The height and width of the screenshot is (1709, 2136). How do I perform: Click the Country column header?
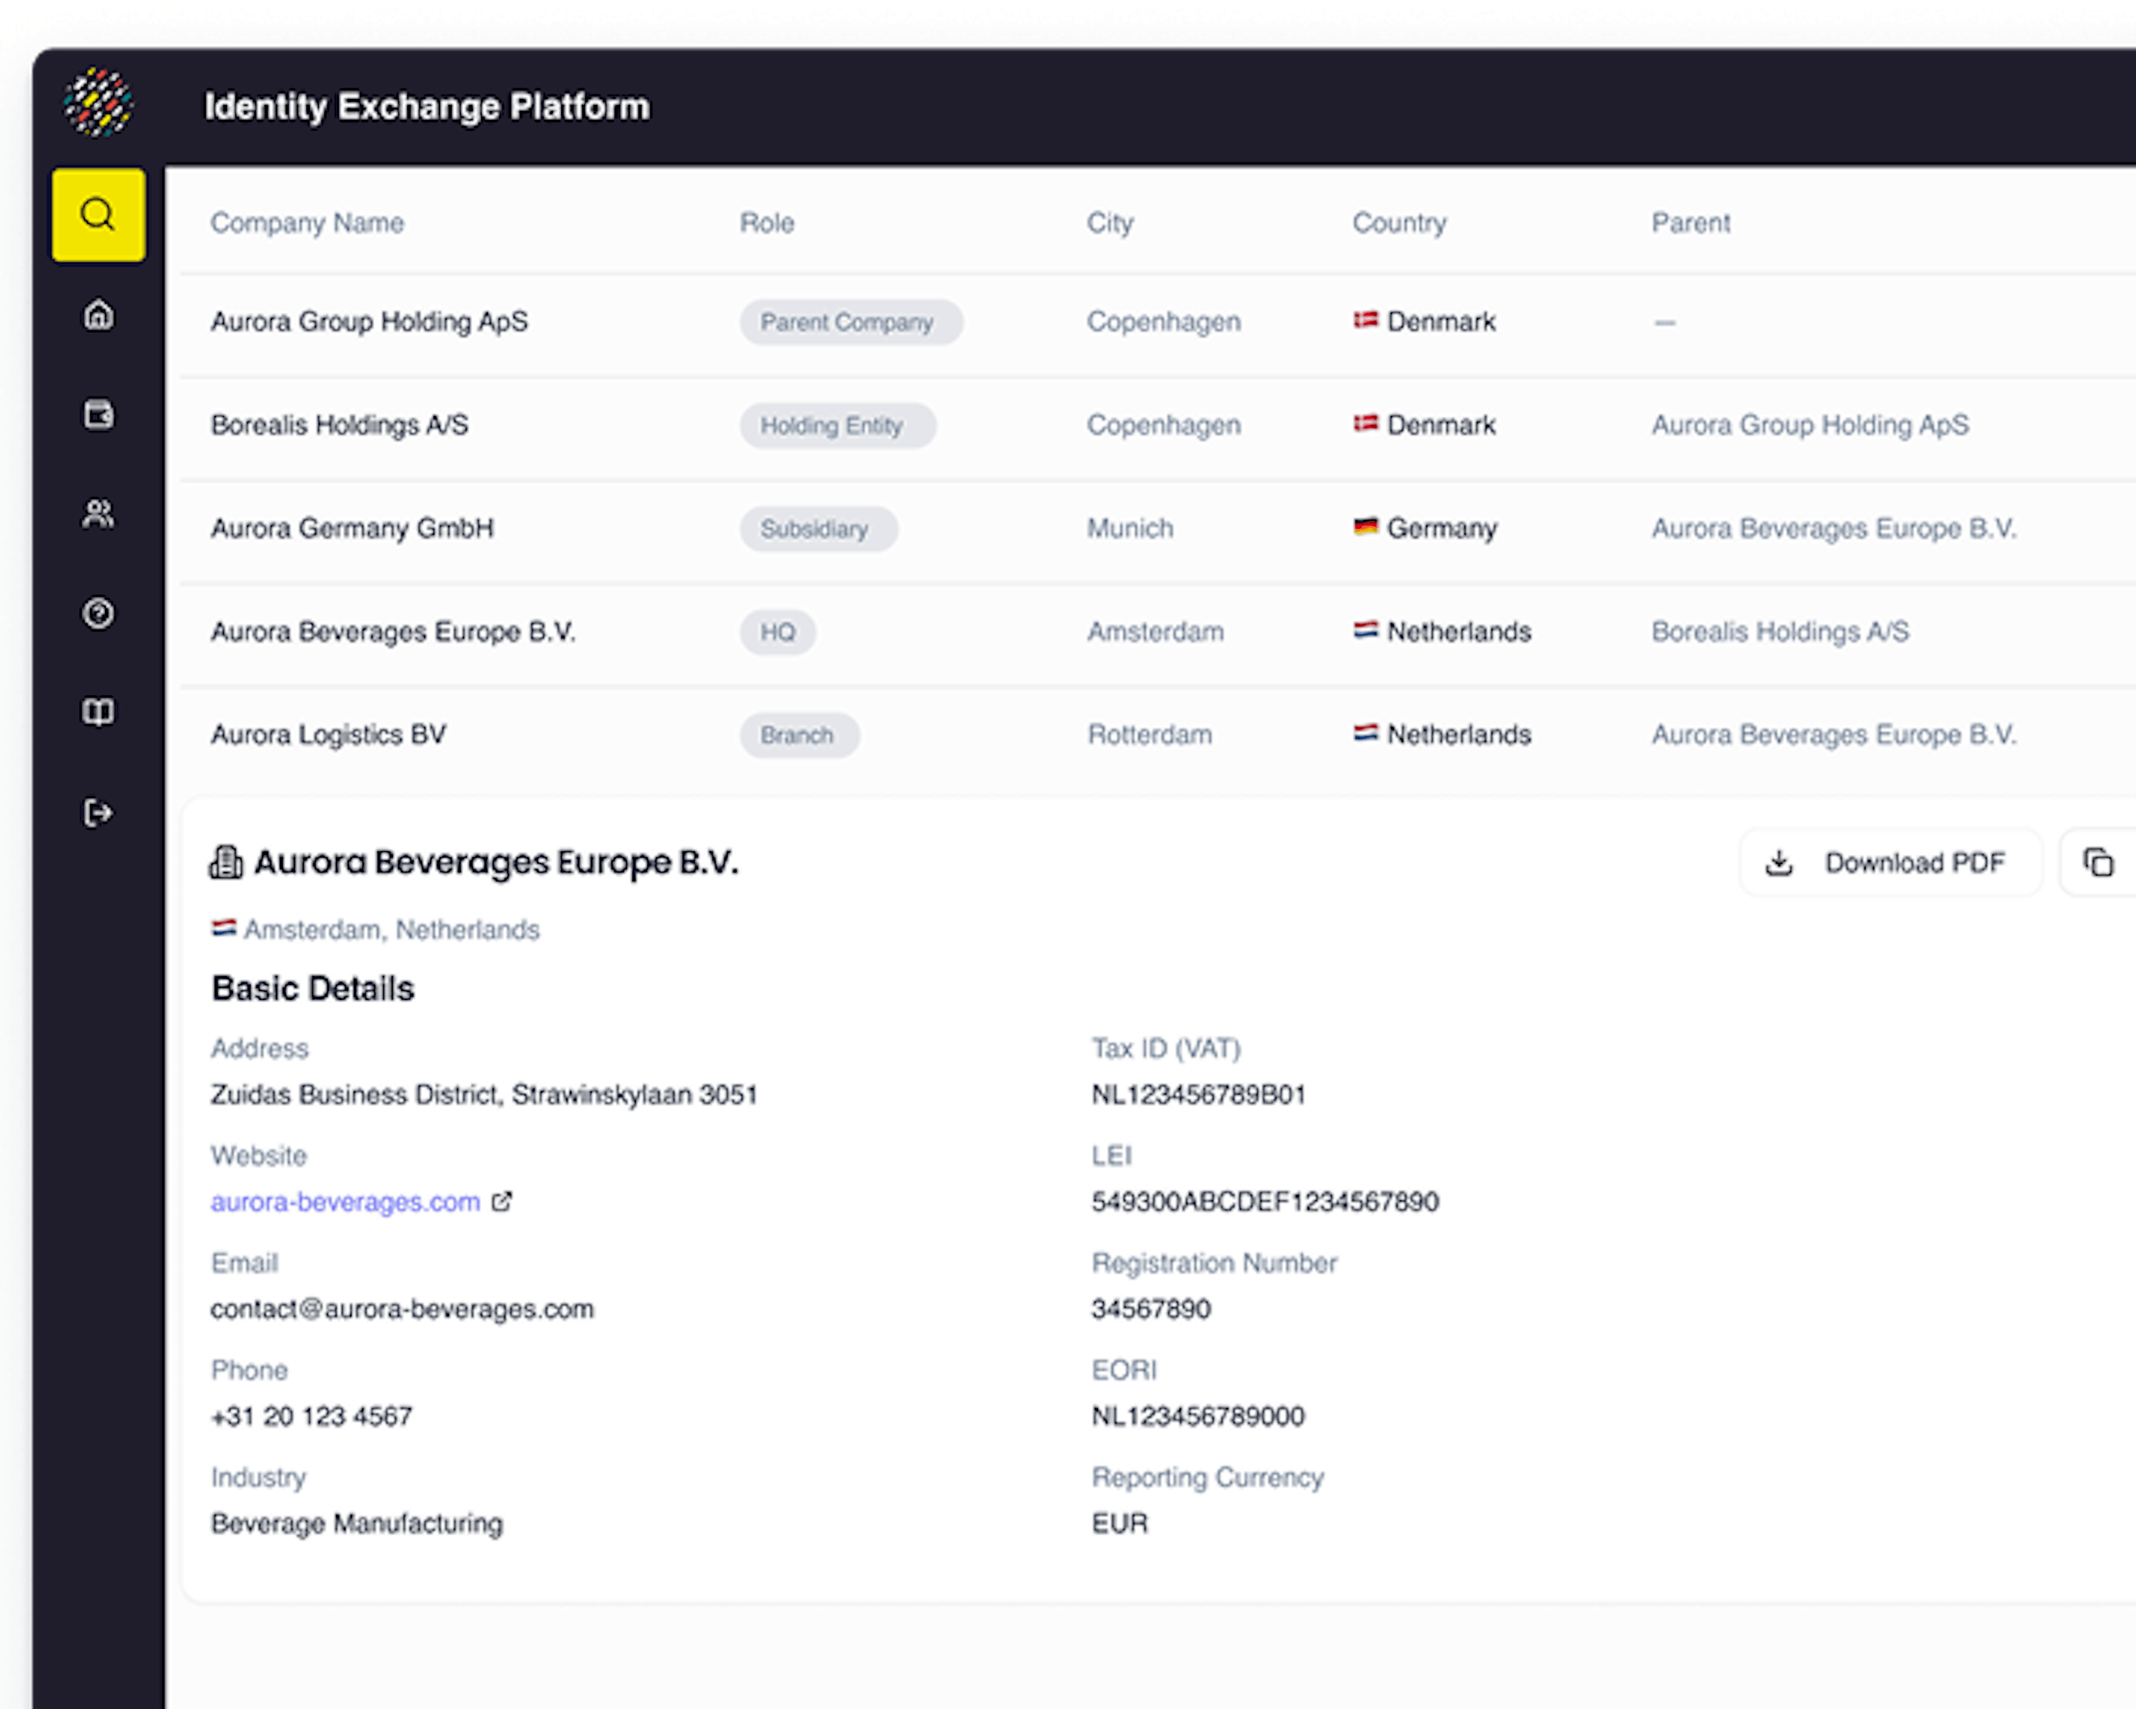pos(1399,223)
